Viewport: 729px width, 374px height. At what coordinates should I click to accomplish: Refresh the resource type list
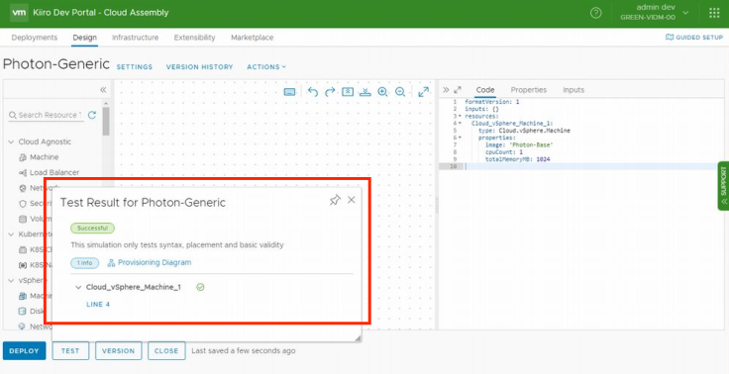click(92, 115)
